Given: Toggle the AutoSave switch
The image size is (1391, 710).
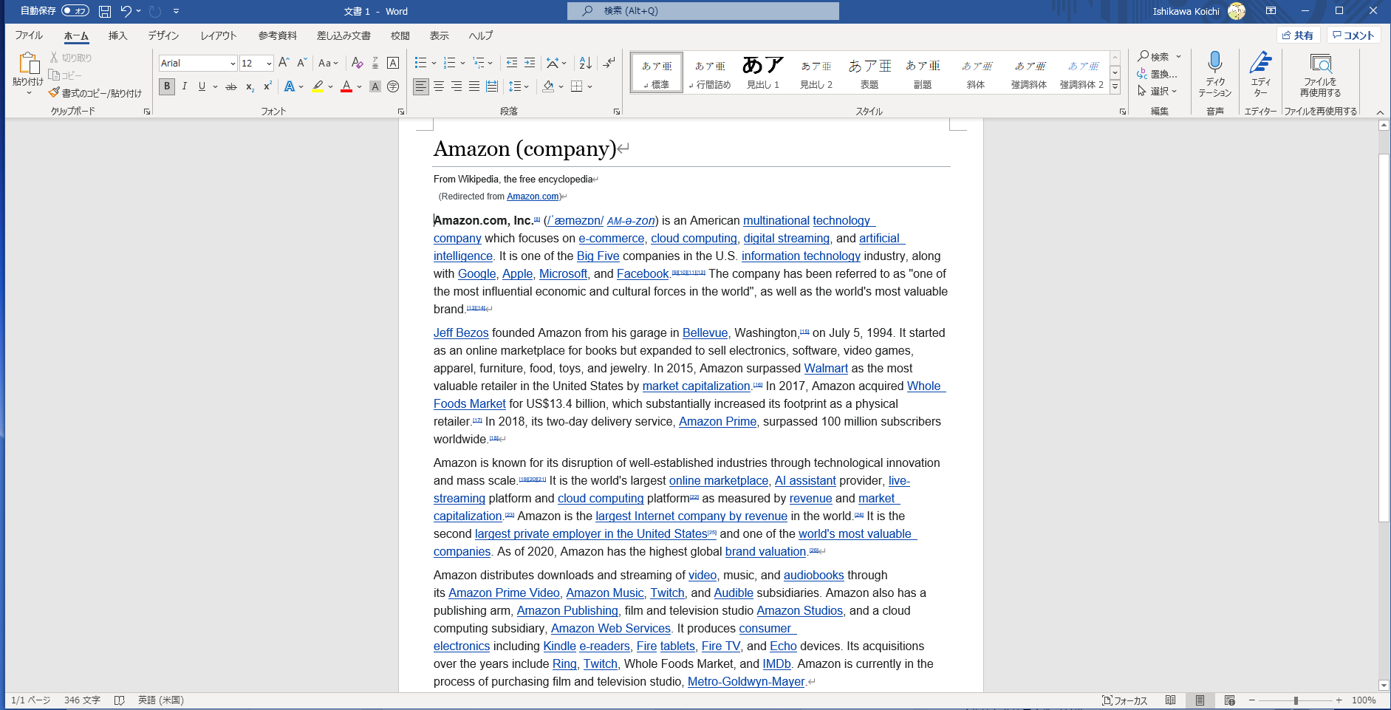Looking at the screenshot, I should click(x=75, y=11).
